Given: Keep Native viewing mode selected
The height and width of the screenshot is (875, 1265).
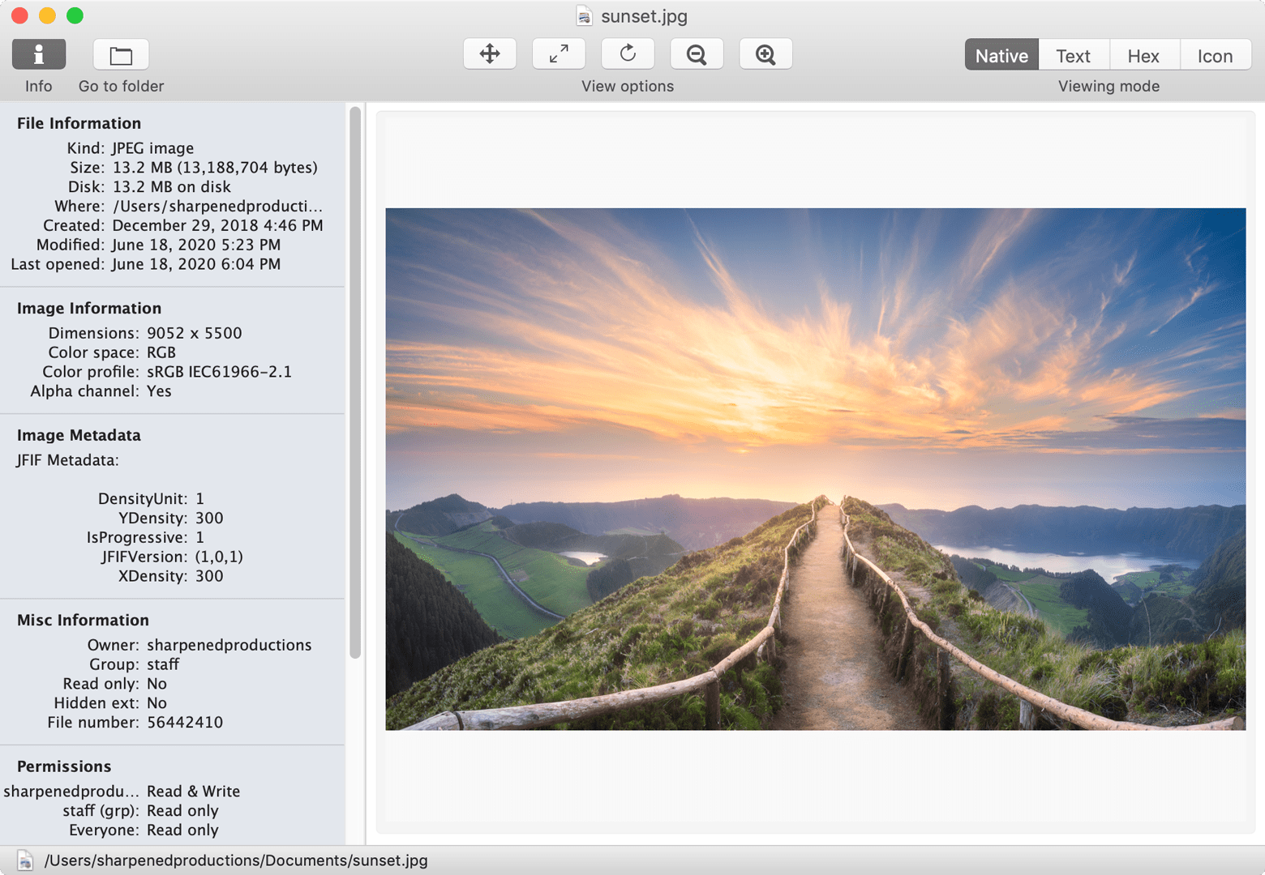Looking at the screenshot, I should click(1001, 55).
